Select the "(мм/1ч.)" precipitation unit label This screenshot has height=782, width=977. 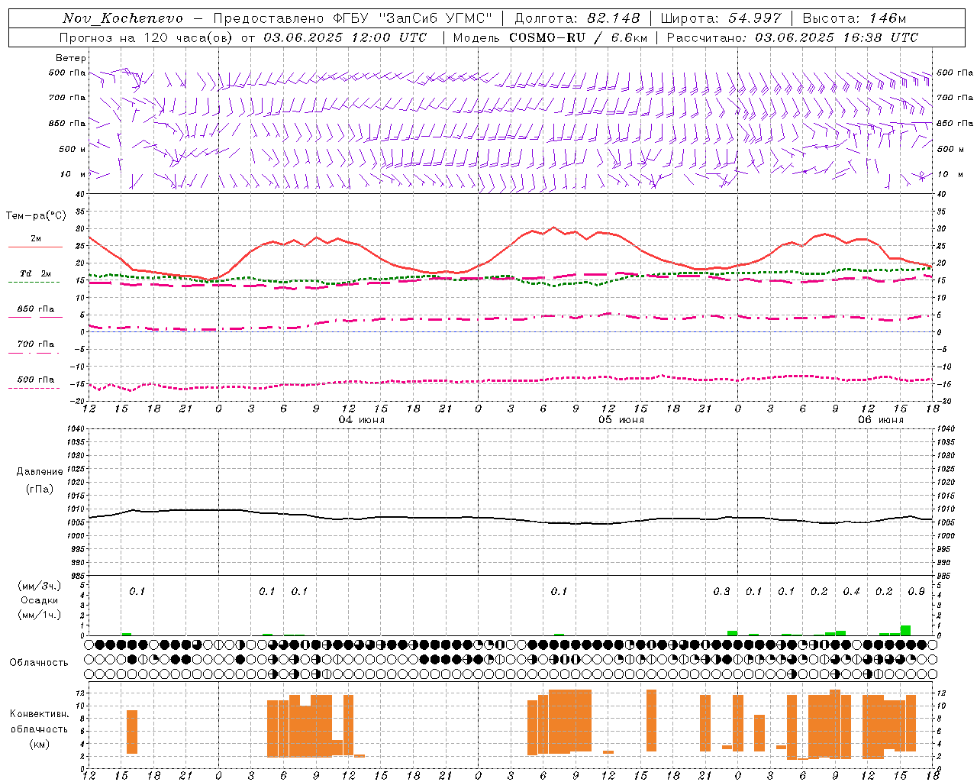click(39, 615)
